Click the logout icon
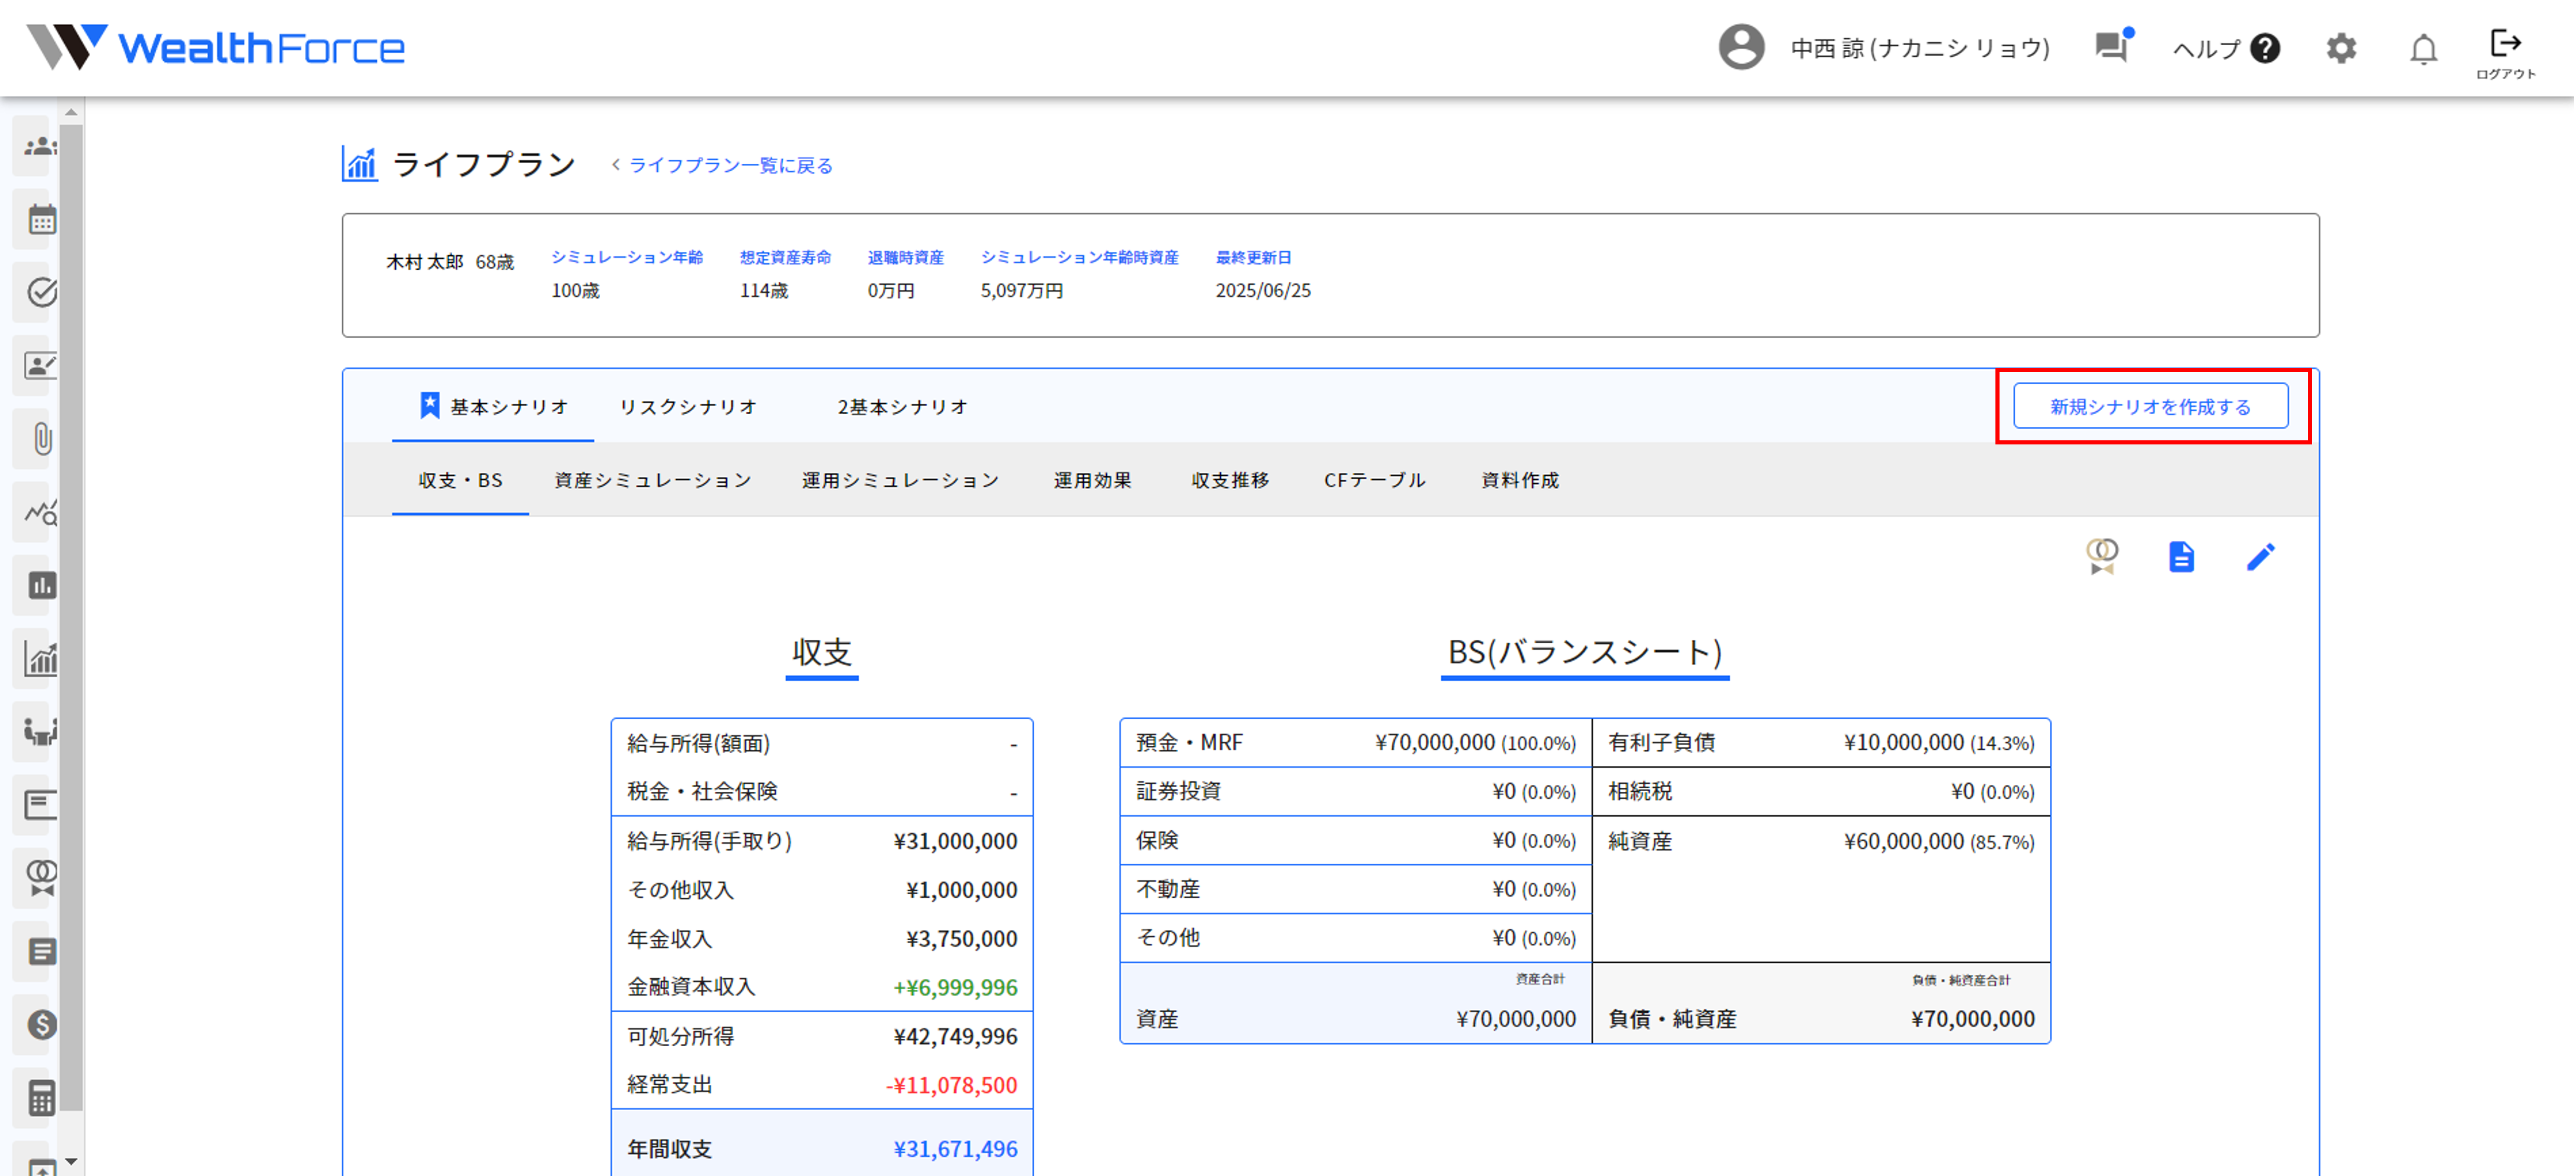The height and width of the screenshot is (1176, 2574). pos(2505,53)
